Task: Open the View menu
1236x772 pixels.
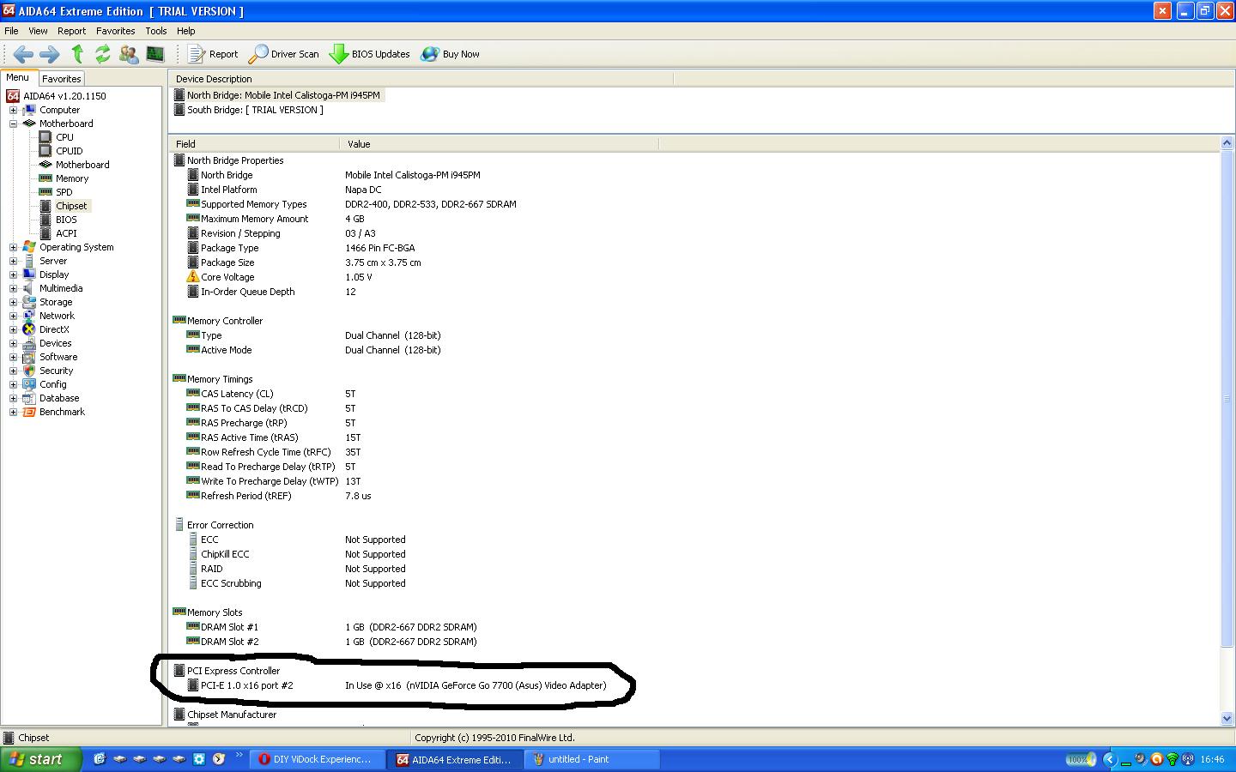Action: pyautogui.click(x=38, y=31)
